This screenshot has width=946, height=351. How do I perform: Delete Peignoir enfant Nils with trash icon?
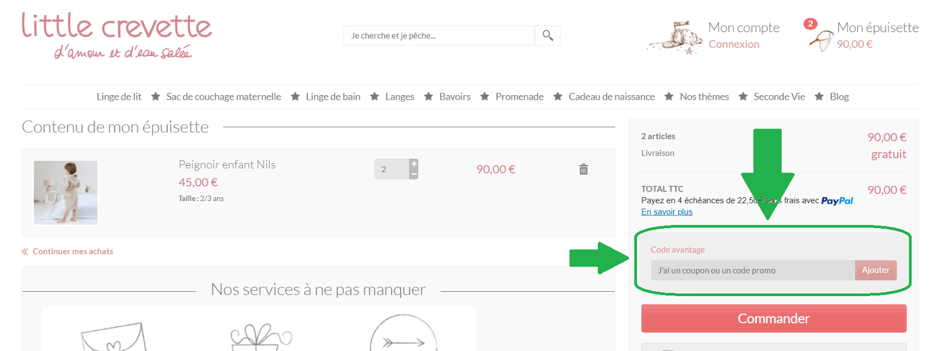583,169
